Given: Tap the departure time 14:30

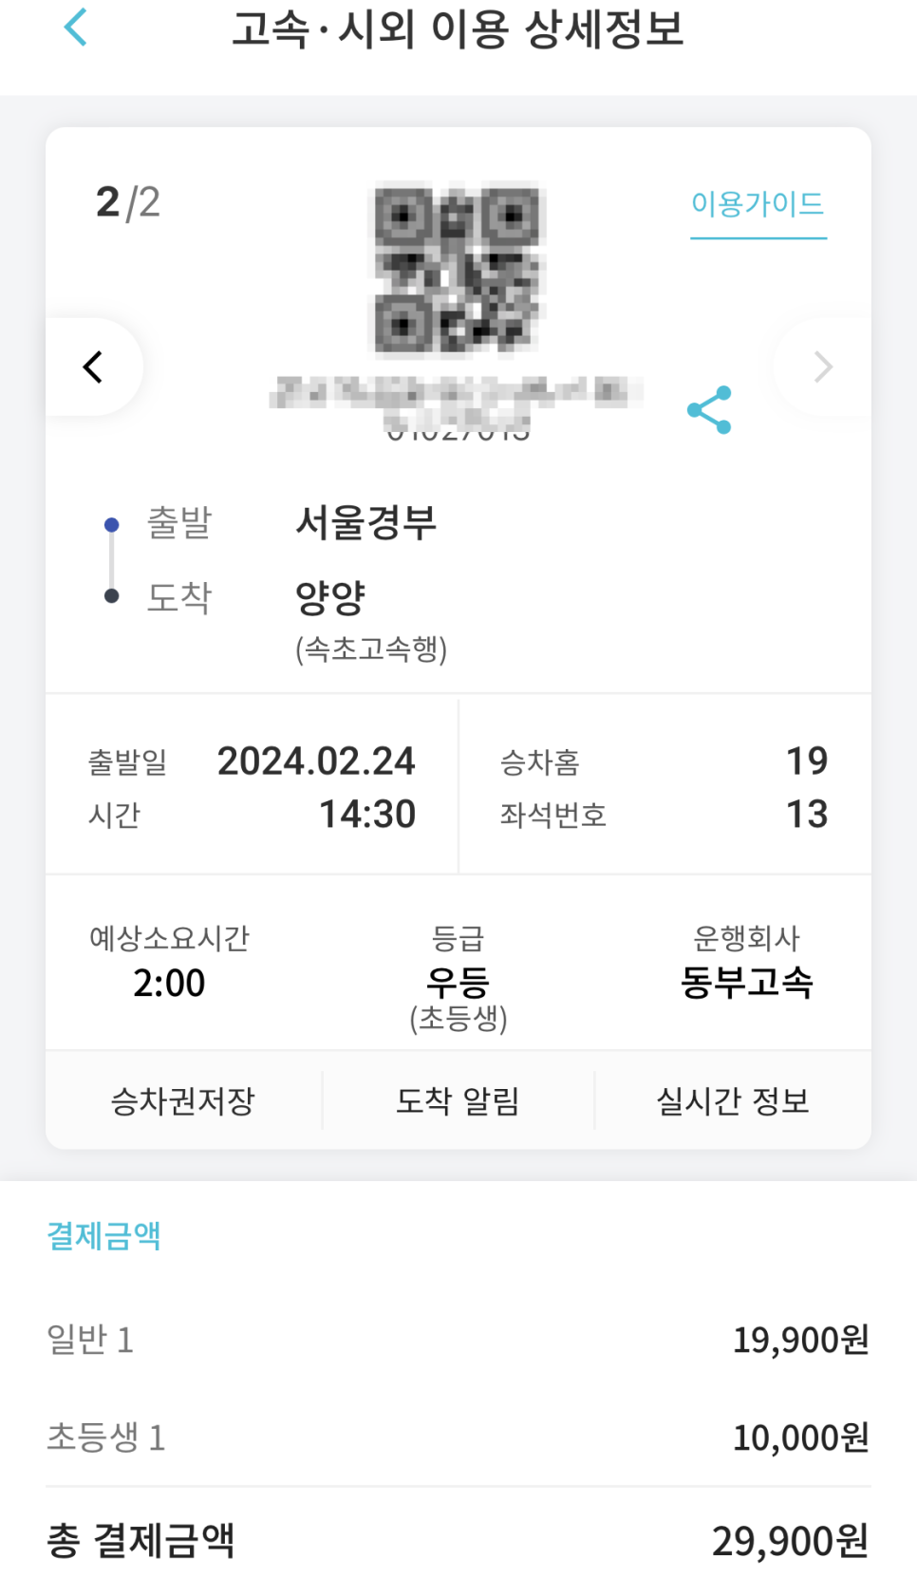Looking at the screenshot, I should click(x=366, y=815).
